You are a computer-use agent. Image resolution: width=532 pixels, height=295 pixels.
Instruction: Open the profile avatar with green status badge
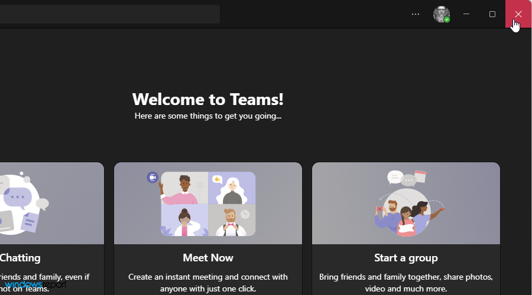click(x=442, y=14)
